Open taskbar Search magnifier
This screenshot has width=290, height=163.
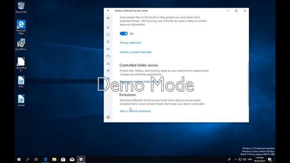pyautogui.click(x=28, y=159)
